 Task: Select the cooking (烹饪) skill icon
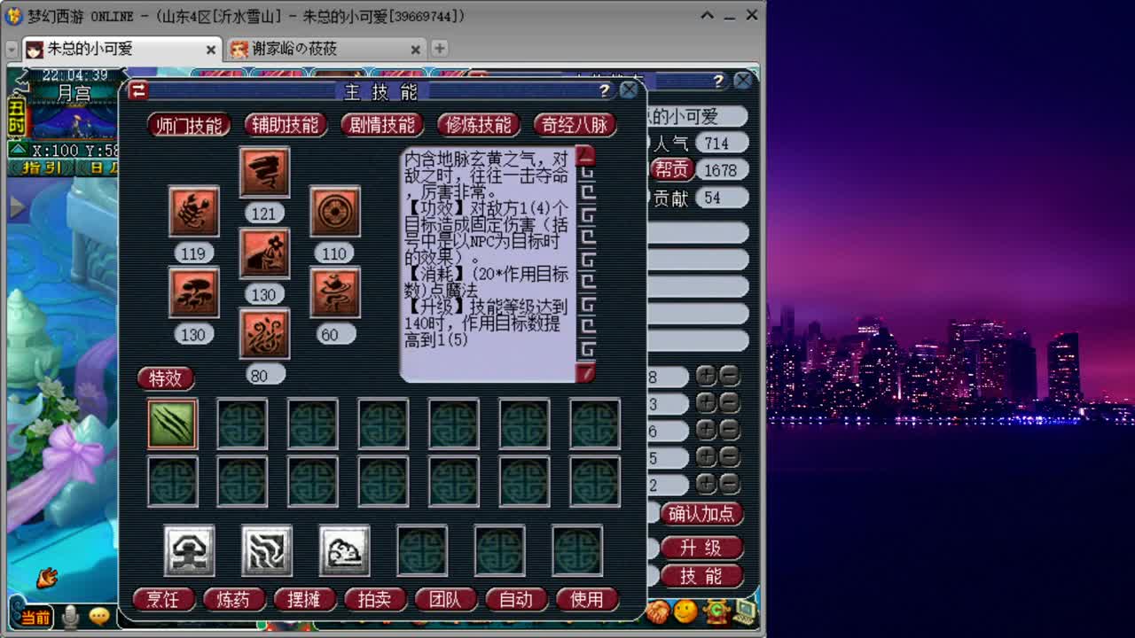(186, 549)
